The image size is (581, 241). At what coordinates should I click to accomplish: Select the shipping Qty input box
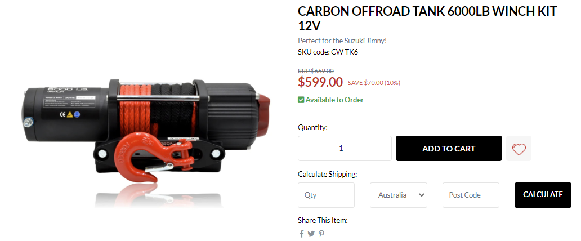point(326,195)
